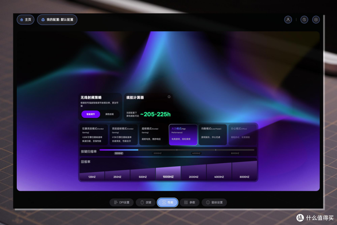This screenshot has height=225, width=337.
Task: Set 回报率 polling rate to 8000HZ
Action: 245,170
